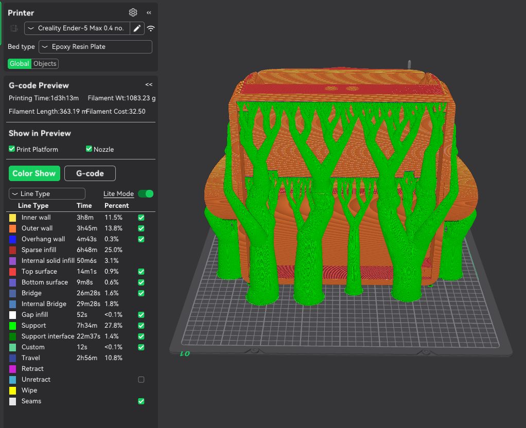Image resolution: width=526 pixels, height=428 pixels.
Task: Click the Seams color swatch
Action: coord(12,401)
